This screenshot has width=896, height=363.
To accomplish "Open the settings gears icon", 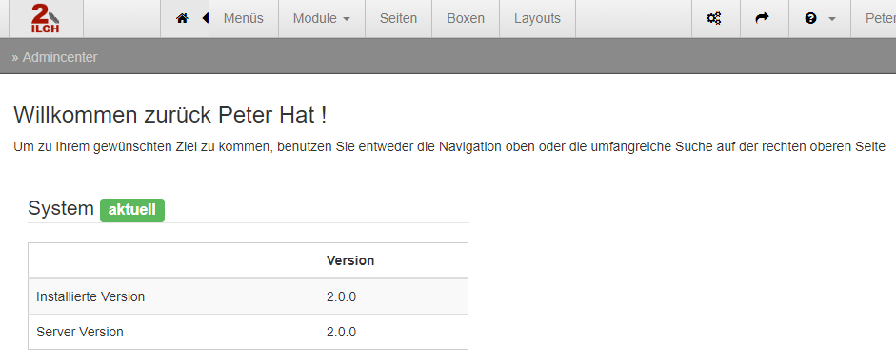I will click(x=714, y=18).
